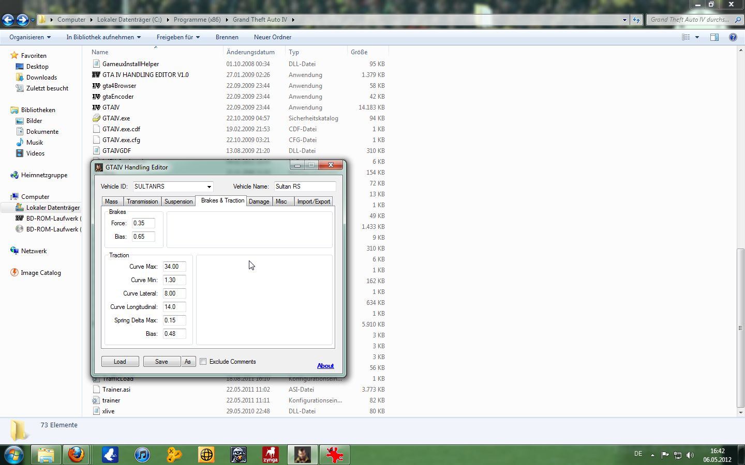Select the xlive DLL file
Viewport: 745px width, 465px height.
[x=108, y=411]
